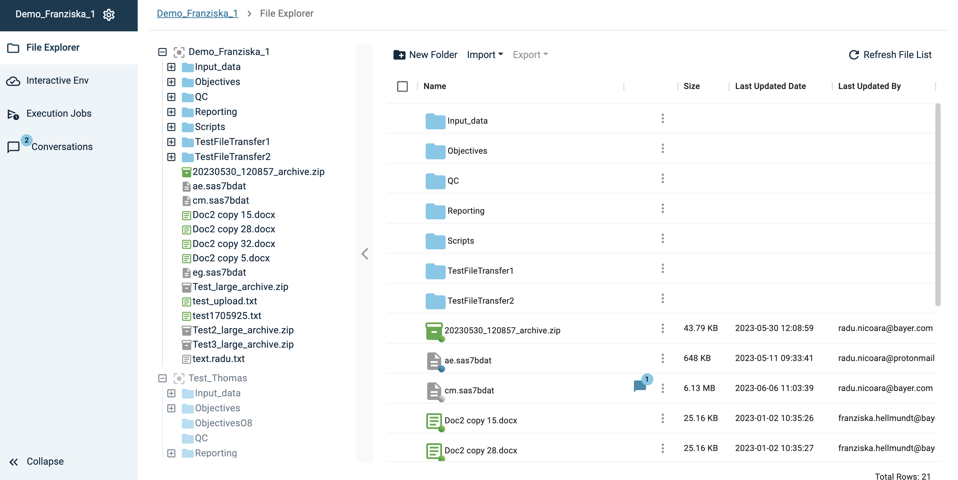Click the Refresh File List icon
Image resolution: width=958 pixels, height=480 pixels.
(853, 55)
